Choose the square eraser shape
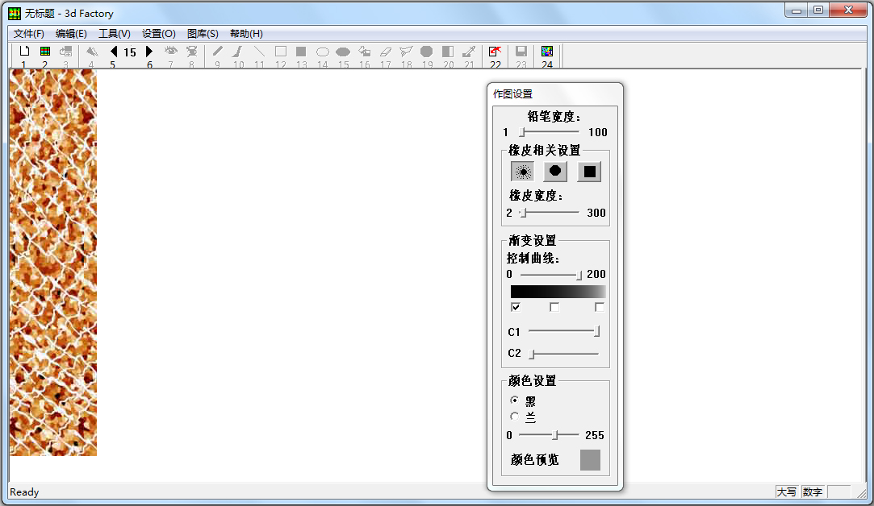 [x=589, y=172]
